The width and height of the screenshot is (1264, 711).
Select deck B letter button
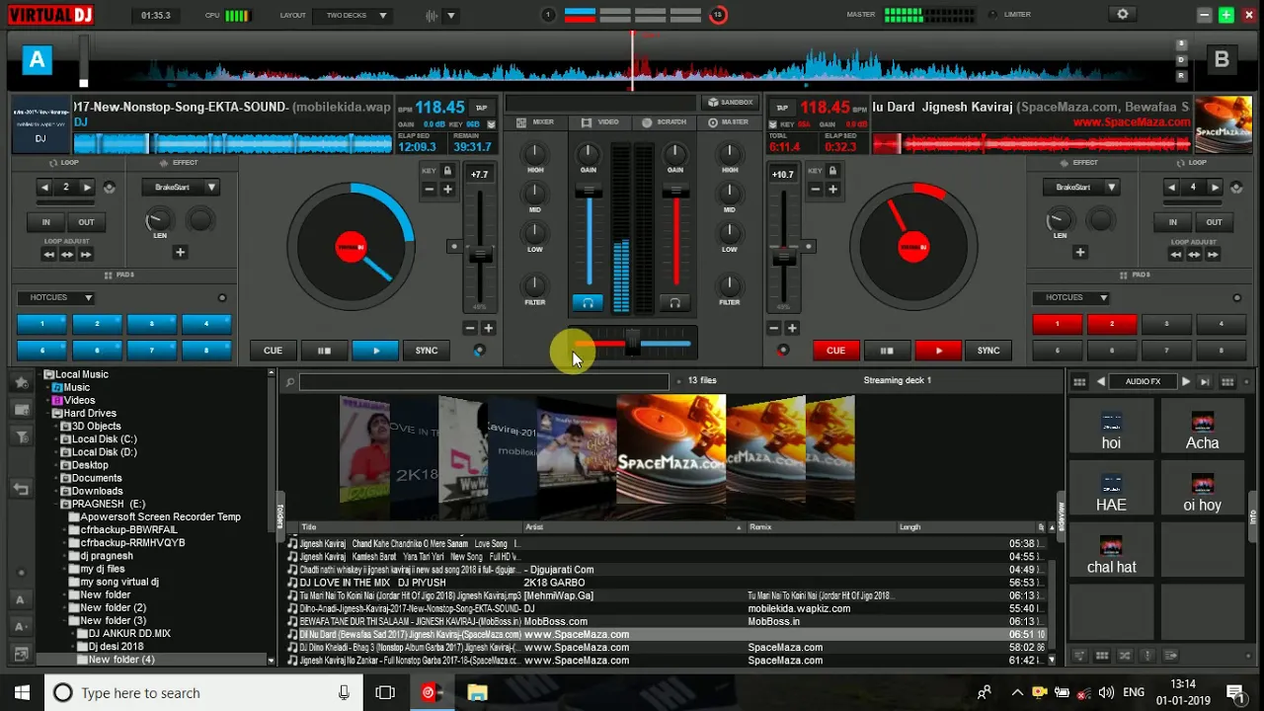click(1222, 60)
